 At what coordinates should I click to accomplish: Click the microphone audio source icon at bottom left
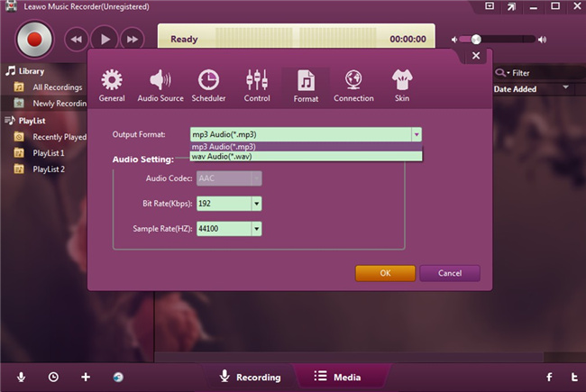click(22, 377)
